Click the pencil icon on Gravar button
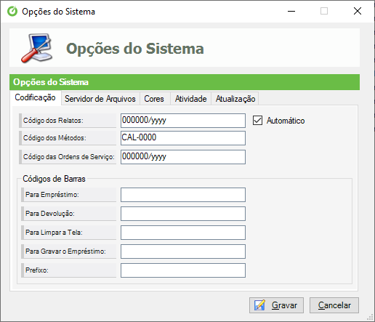 (259, 305)
